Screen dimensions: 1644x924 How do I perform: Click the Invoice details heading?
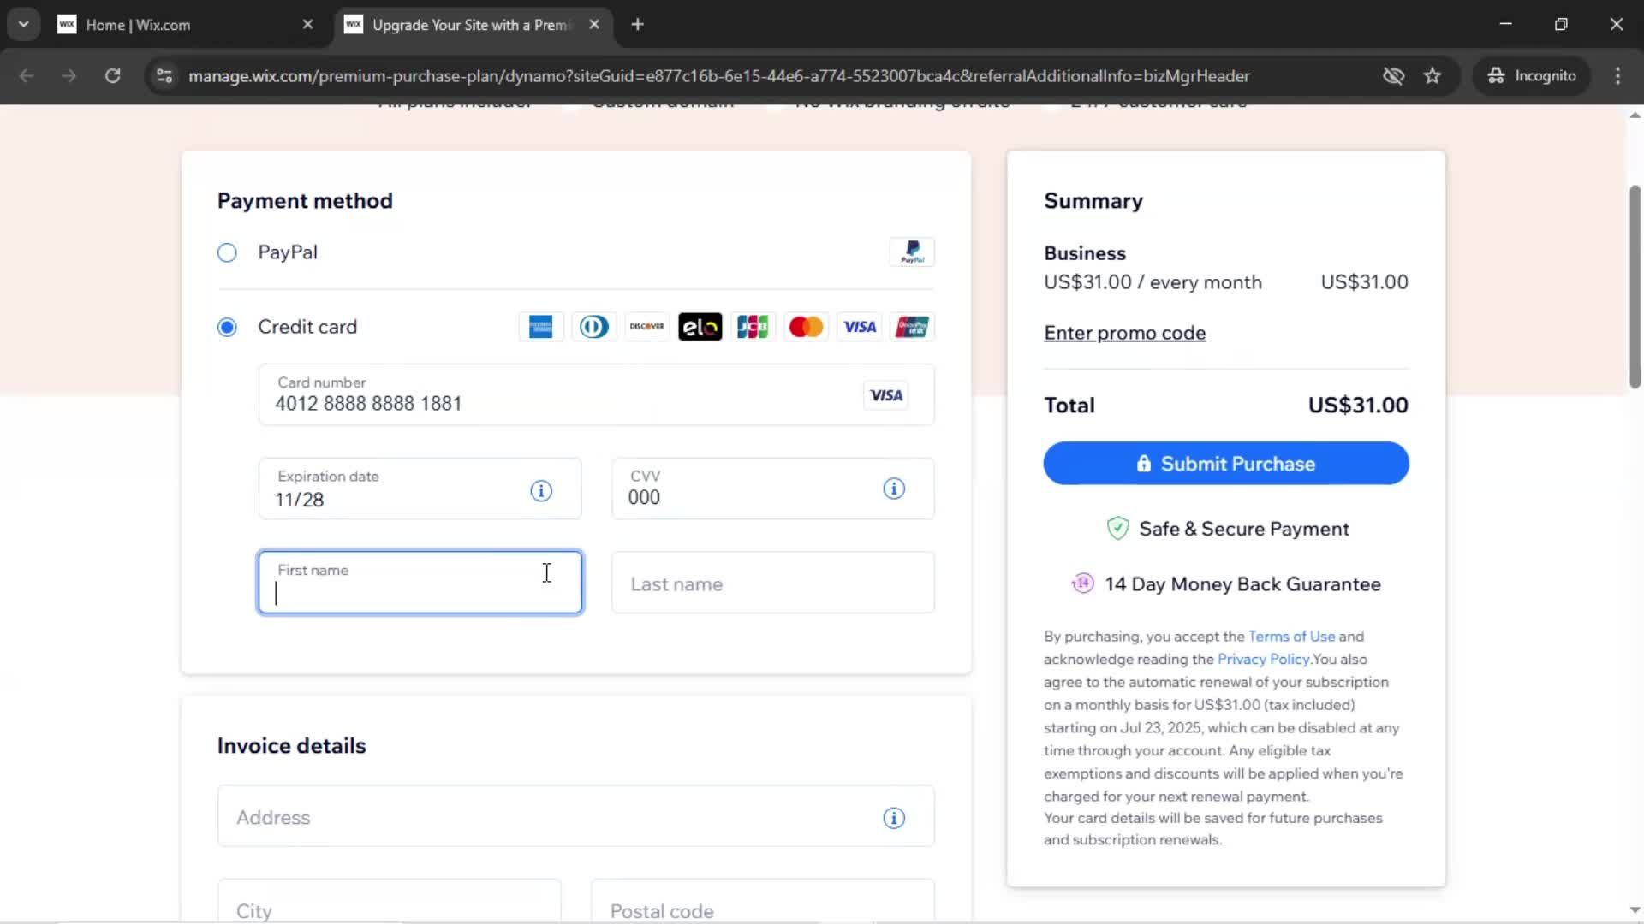(x=291, y=746)
